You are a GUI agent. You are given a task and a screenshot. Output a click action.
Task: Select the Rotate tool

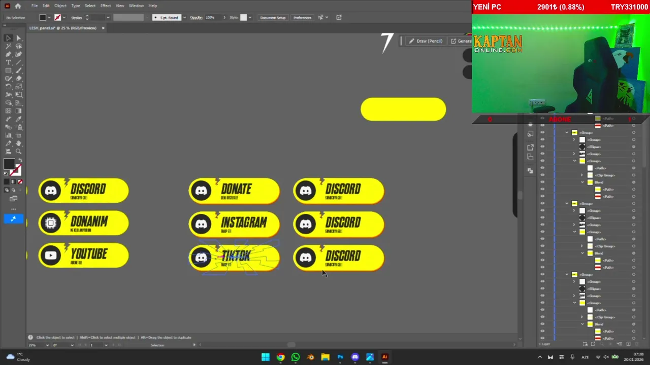pos(9,87)
